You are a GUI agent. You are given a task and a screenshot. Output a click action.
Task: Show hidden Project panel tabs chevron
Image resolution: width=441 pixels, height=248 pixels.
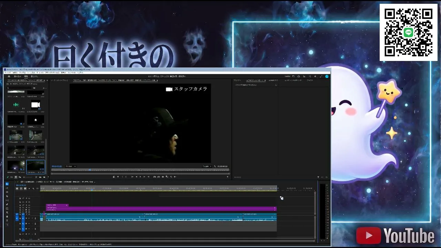47,80
